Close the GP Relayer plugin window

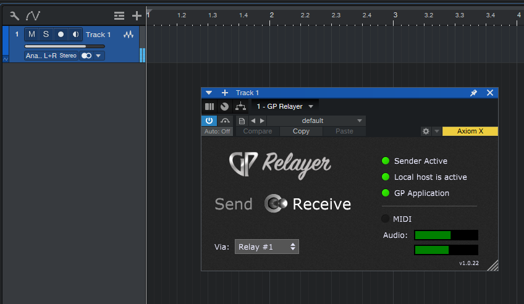click(x=490, y=93)
